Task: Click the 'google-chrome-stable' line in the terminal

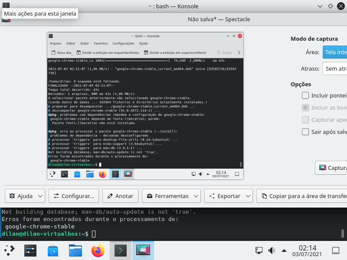Action: [x=39, y=226]
